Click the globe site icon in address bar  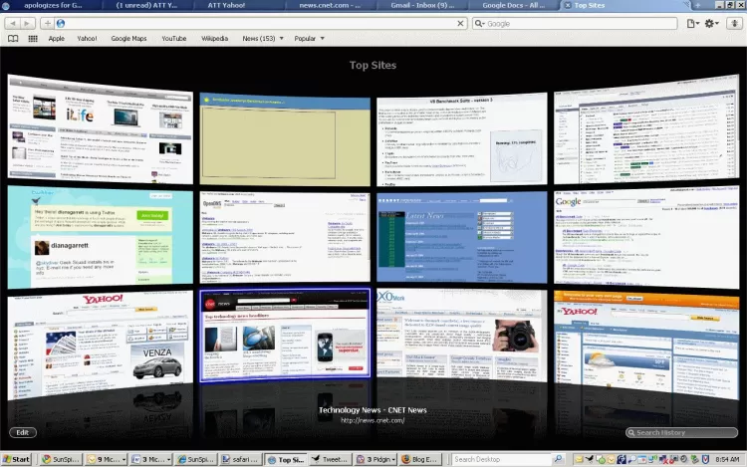[x=61, y=23]
